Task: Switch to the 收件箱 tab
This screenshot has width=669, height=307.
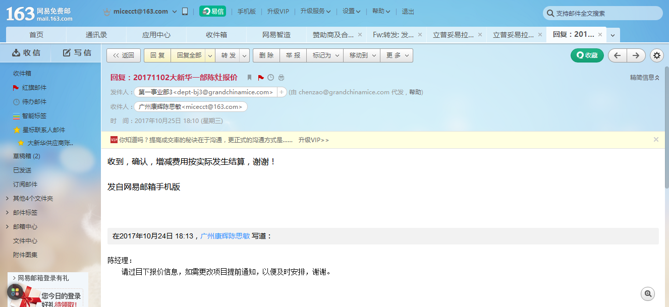Action: pyautogui.click(x=216, y=35)
